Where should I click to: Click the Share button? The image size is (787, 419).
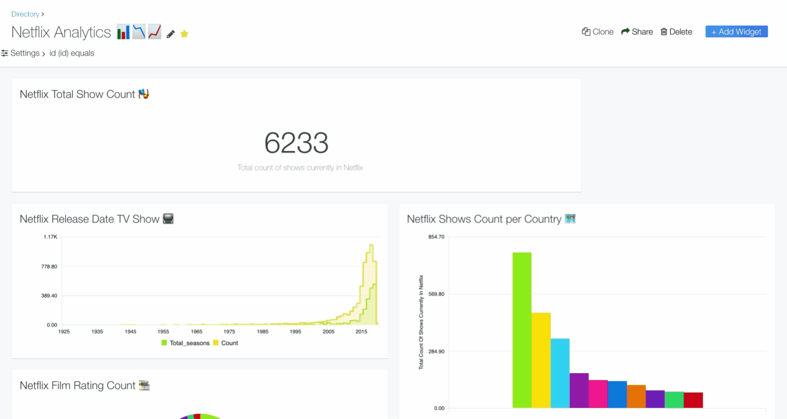[x=636, y=32]
